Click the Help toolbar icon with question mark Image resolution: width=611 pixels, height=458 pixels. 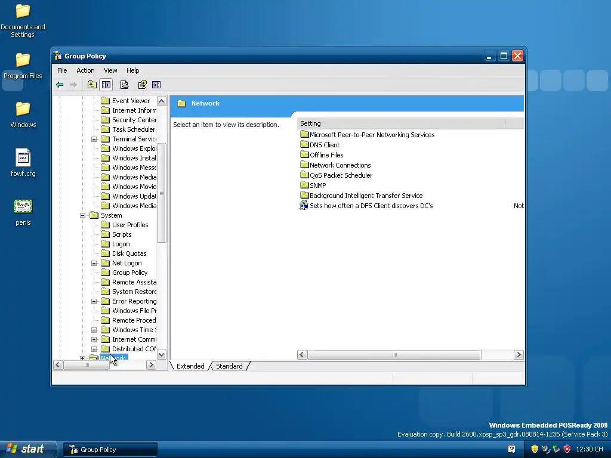[x=142, y=85]
